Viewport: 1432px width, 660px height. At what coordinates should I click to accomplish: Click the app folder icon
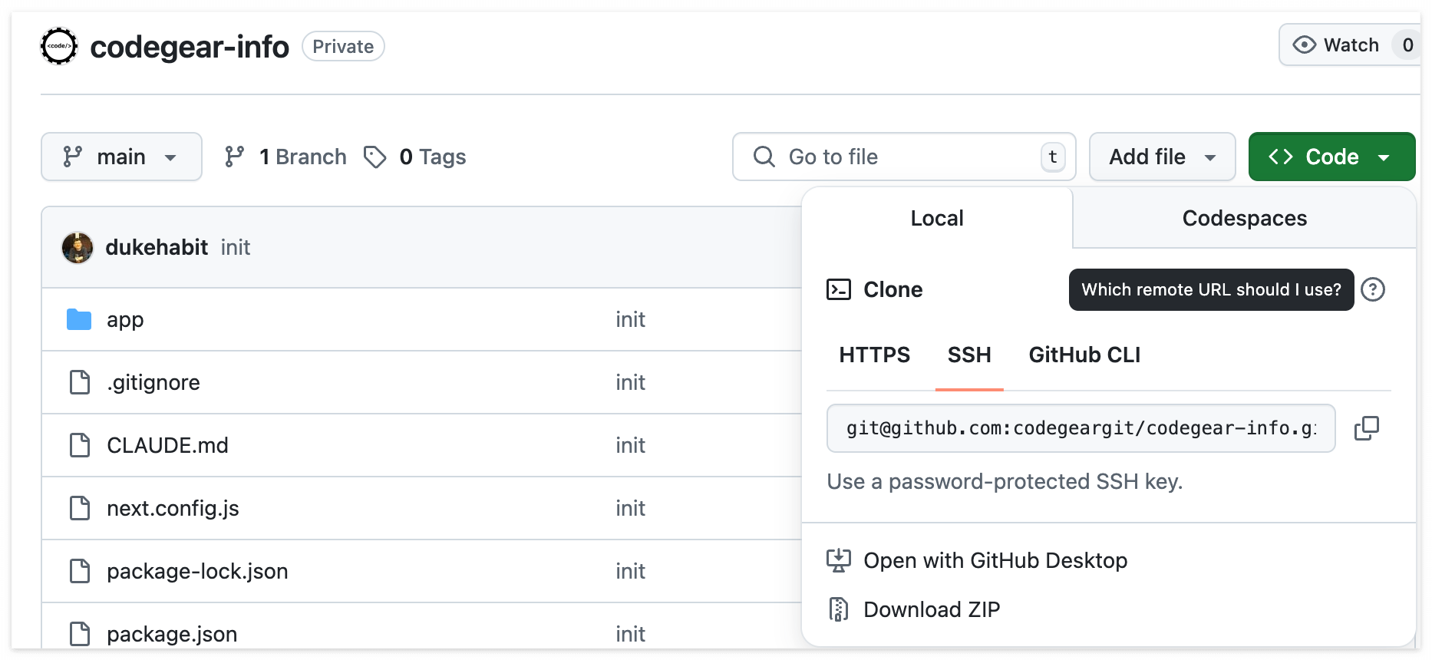(79, 319)
